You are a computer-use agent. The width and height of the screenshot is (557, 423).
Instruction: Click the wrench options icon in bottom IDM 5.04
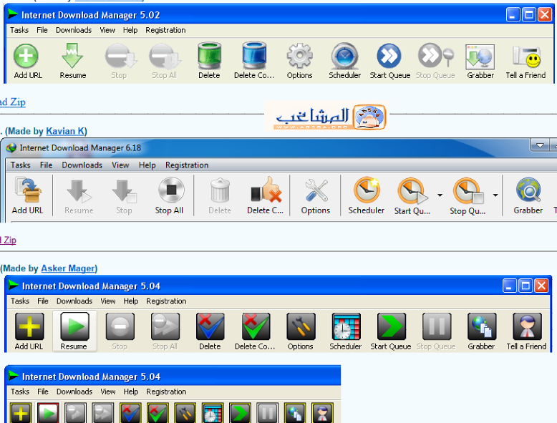click(185, 413)
